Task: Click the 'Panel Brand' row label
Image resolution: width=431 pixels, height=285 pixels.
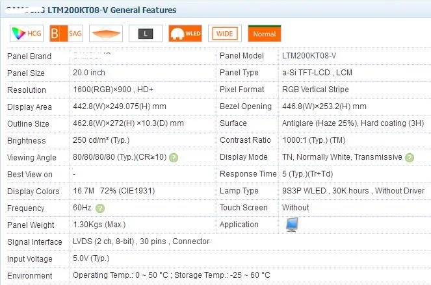Action: tap(29, 56)
